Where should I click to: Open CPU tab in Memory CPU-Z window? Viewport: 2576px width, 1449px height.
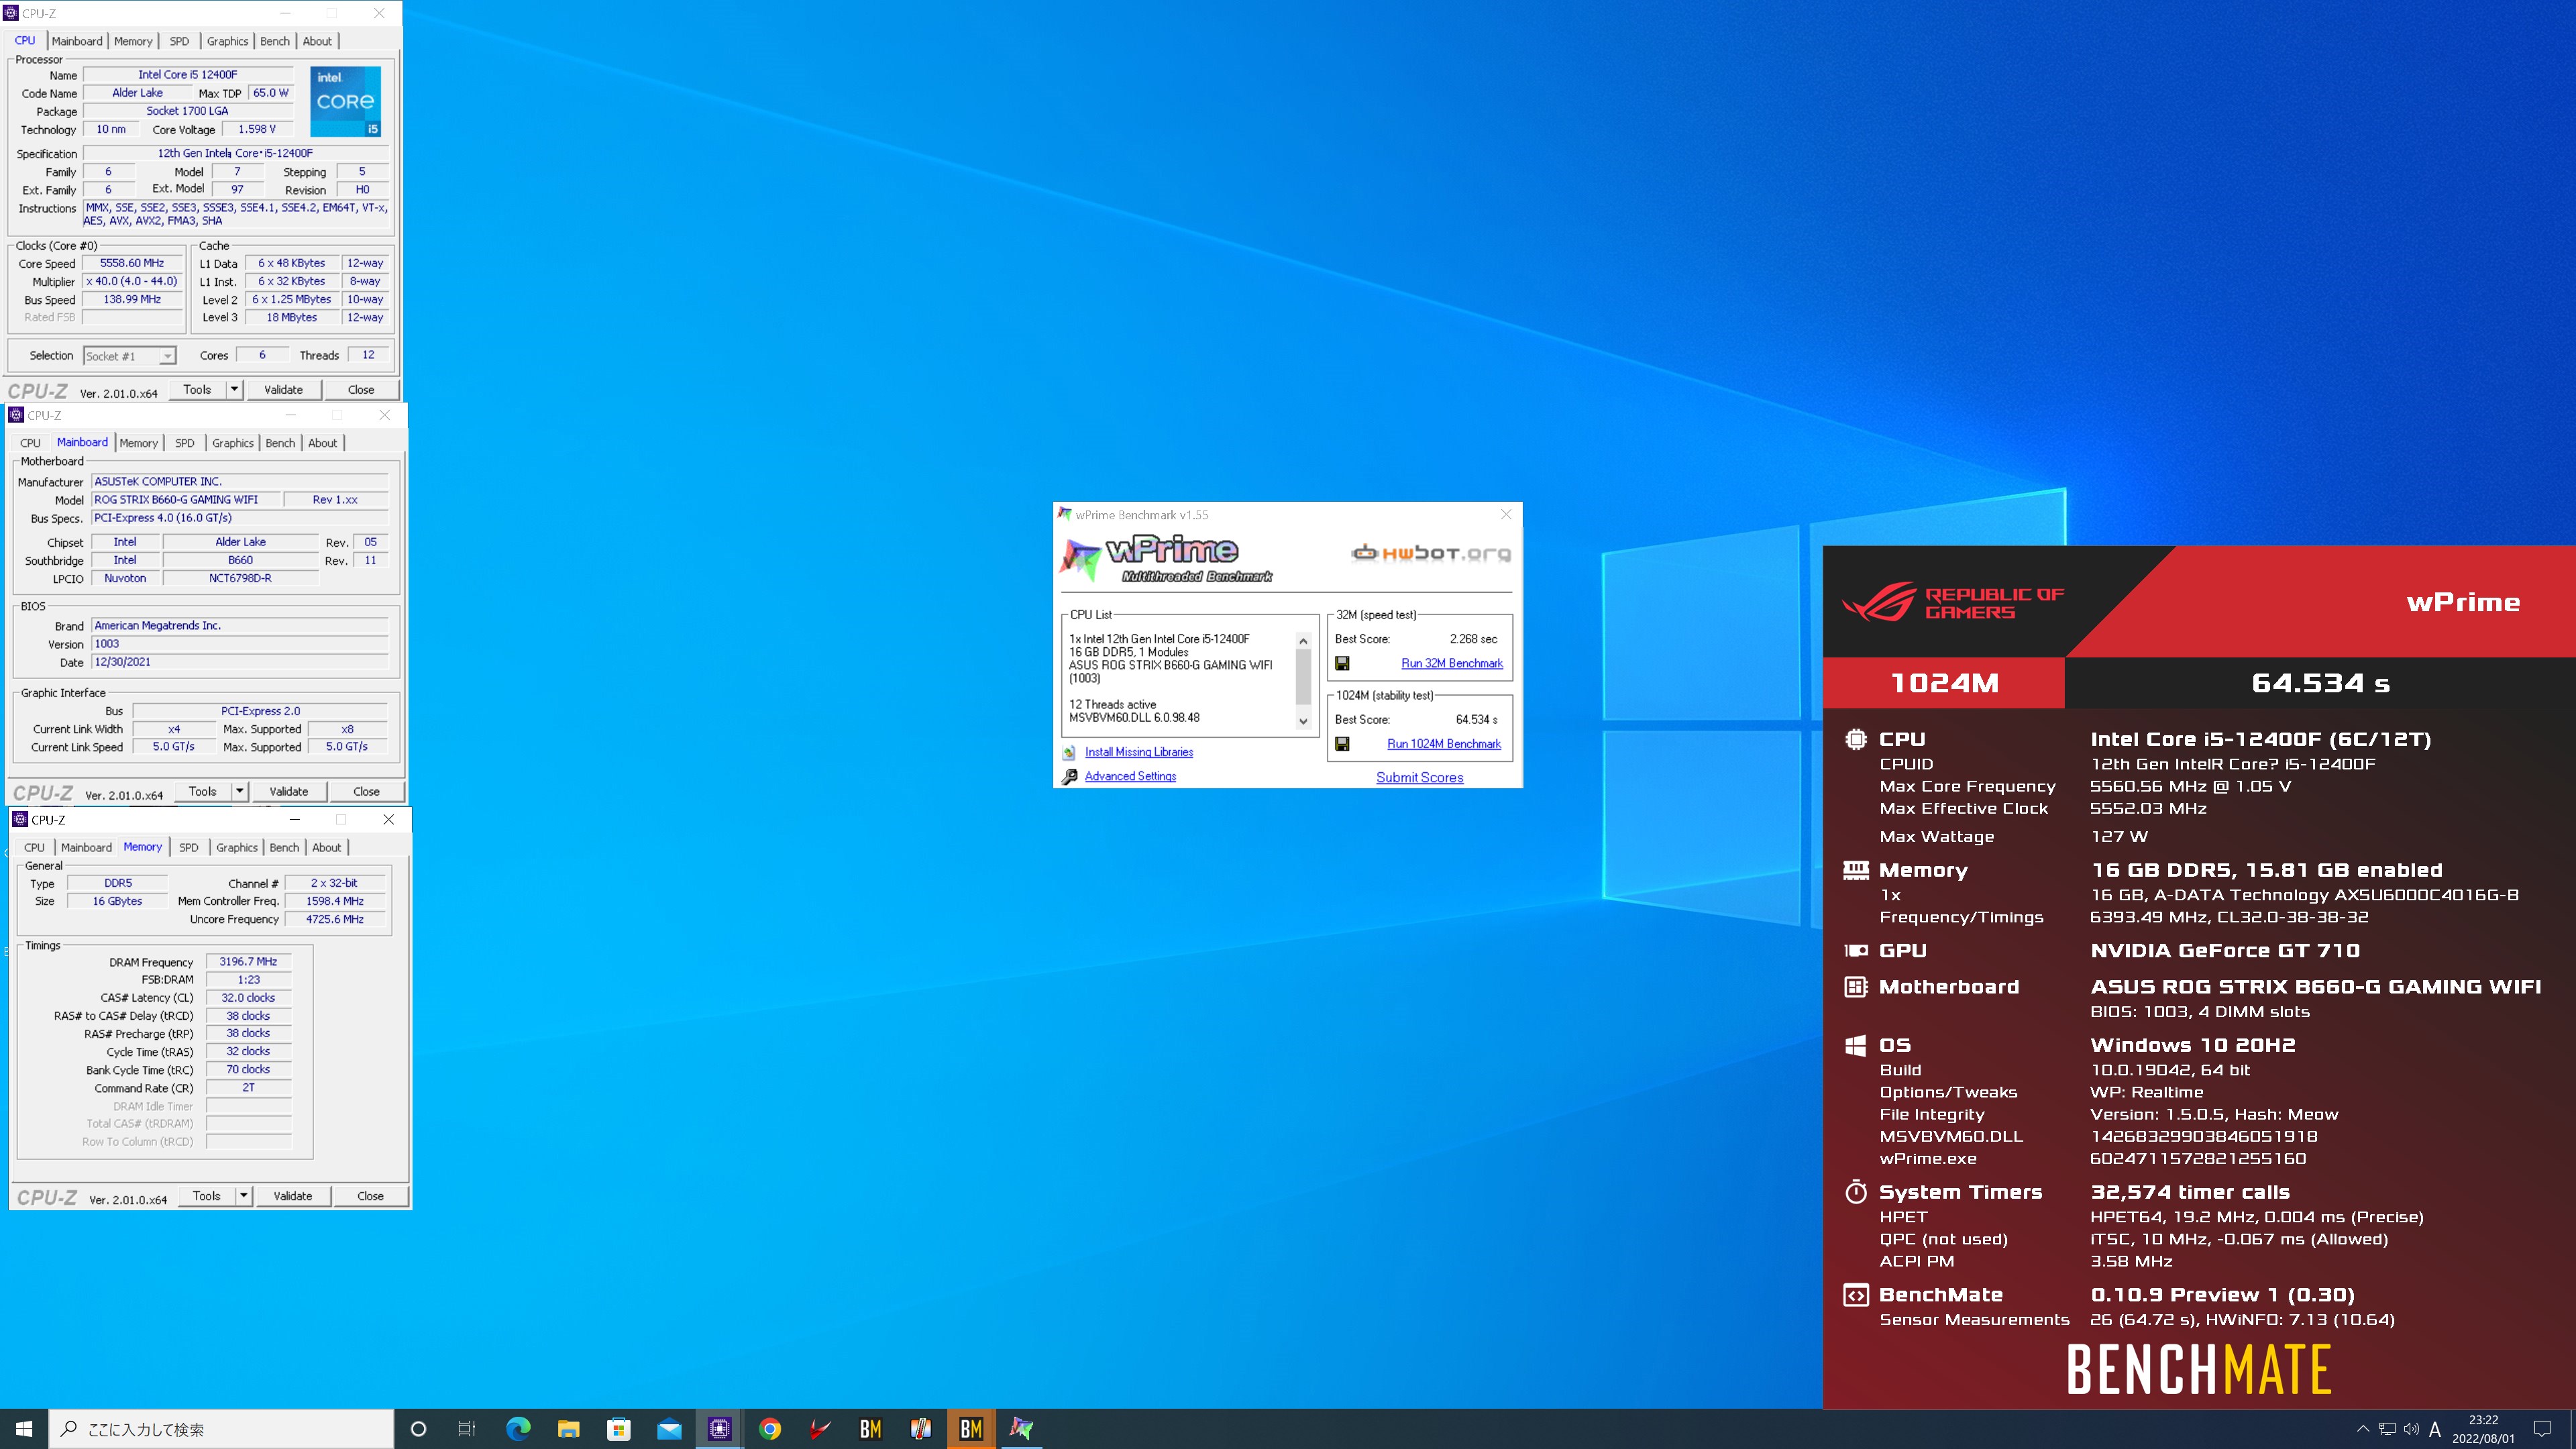pyautogui.click(x=34, y=847)
